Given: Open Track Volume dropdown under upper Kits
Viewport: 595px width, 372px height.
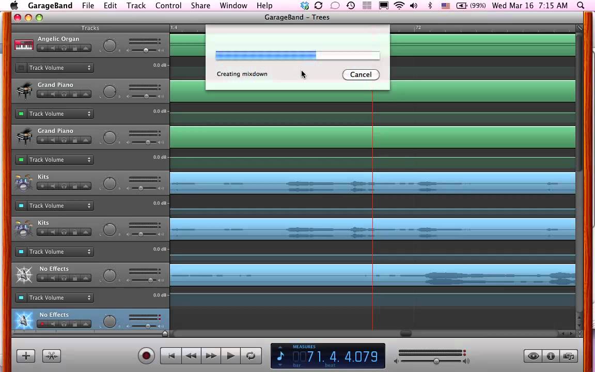Looking at the screenshot, I should [x=60, y=206].
